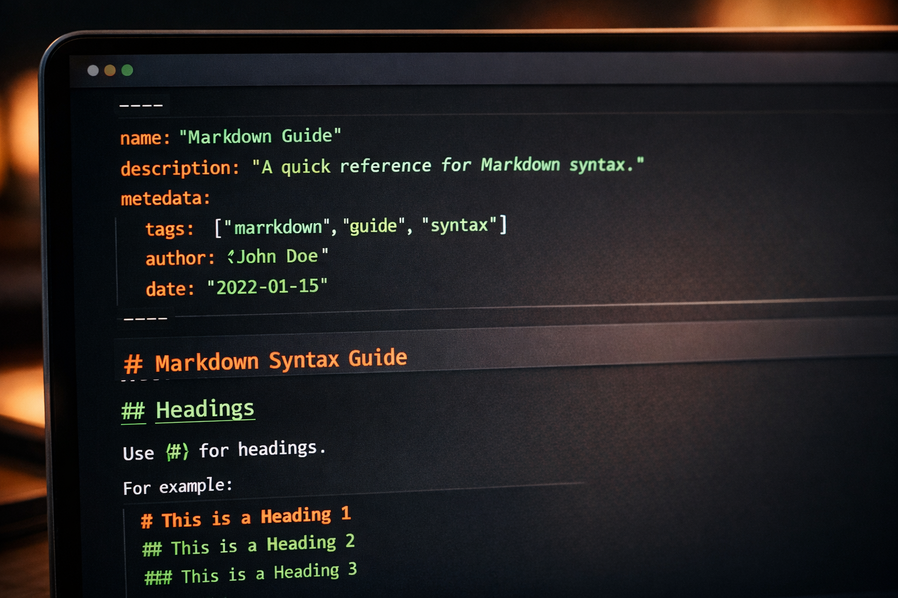Click the 'name:' key
The width and height of the screenshot is (898, 598).
tap(145, 138)
